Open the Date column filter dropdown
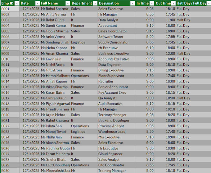The width and height of the screenshot is (211, 173). (38, 3)
